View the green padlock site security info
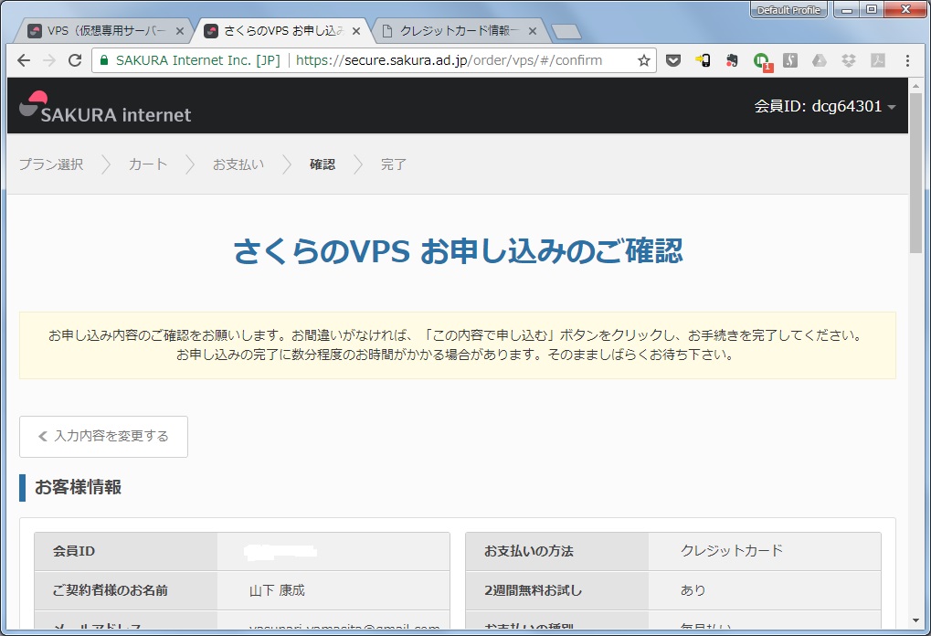Screen dimensions: 931x636 click(x=104, y=60)
